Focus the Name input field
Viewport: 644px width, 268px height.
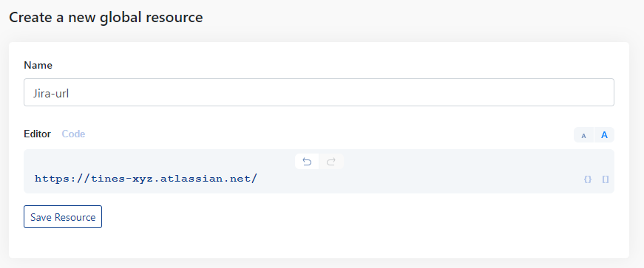[319, 92]
